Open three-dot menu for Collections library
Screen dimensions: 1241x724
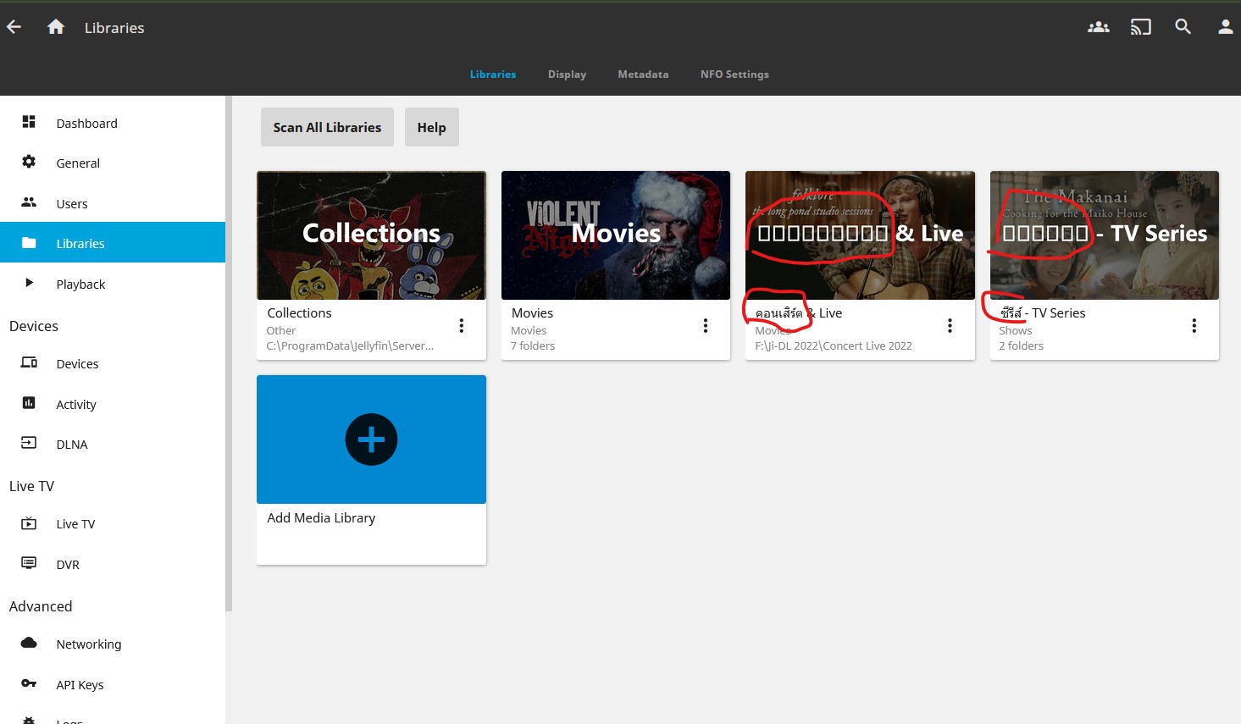(461, 326)
